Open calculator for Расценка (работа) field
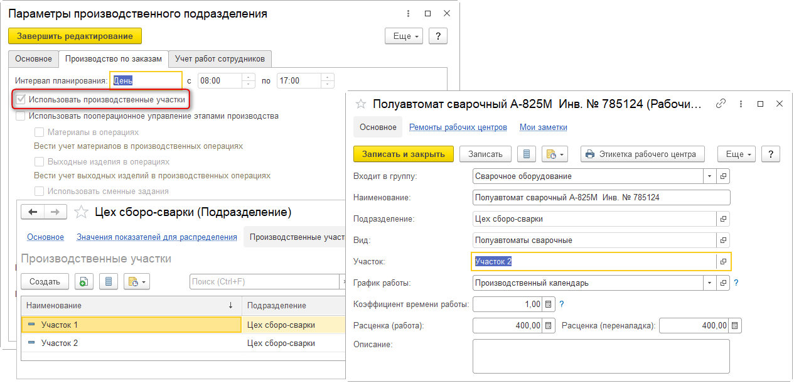Screen dimensions: 794x383 [547, 326]
